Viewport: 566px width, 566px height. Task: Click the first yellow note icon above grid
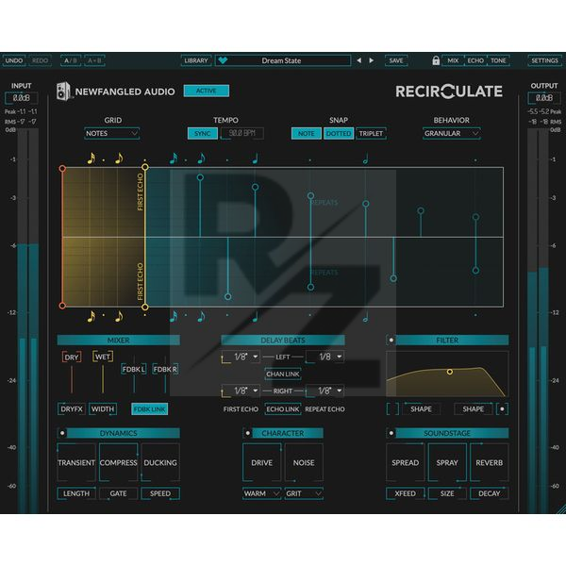[92, 158]
